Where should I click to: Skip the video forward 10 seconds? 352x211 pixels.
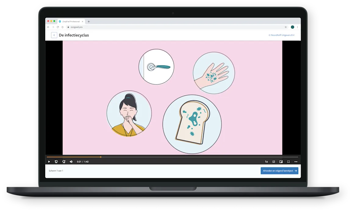pos(64,161)
